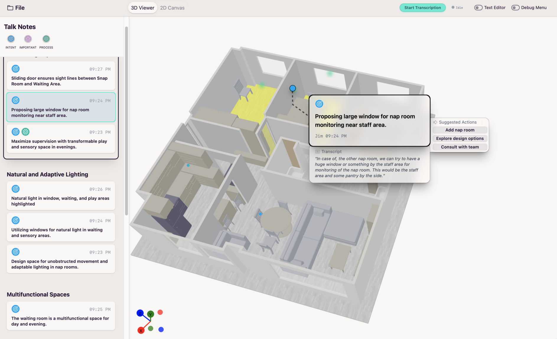Screen dimensions: 557x339
Task: Filter notes by the IMPORTANT star icon
Action: pyautogui.click(x=28, y=39)
